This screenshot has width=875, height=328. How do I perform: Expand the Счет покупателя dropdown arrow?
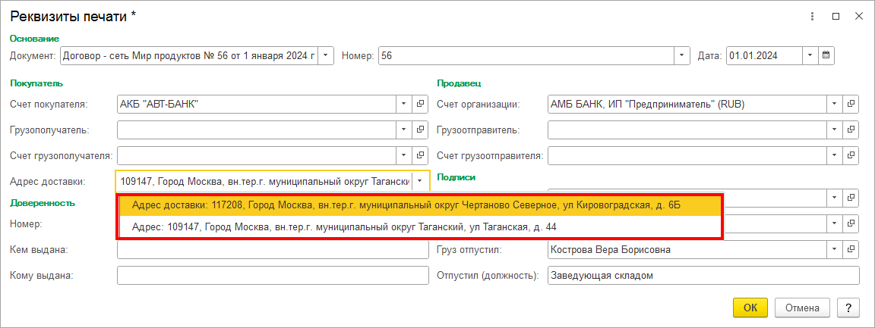403,105
